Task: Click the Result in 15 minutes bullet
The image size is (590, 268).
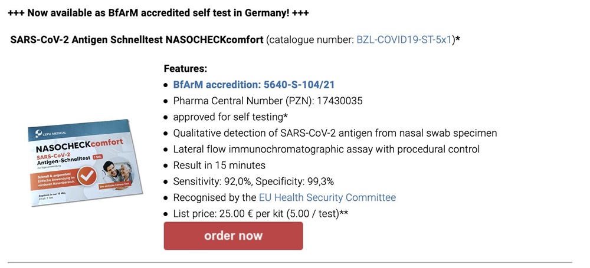Action: point(219,165)
